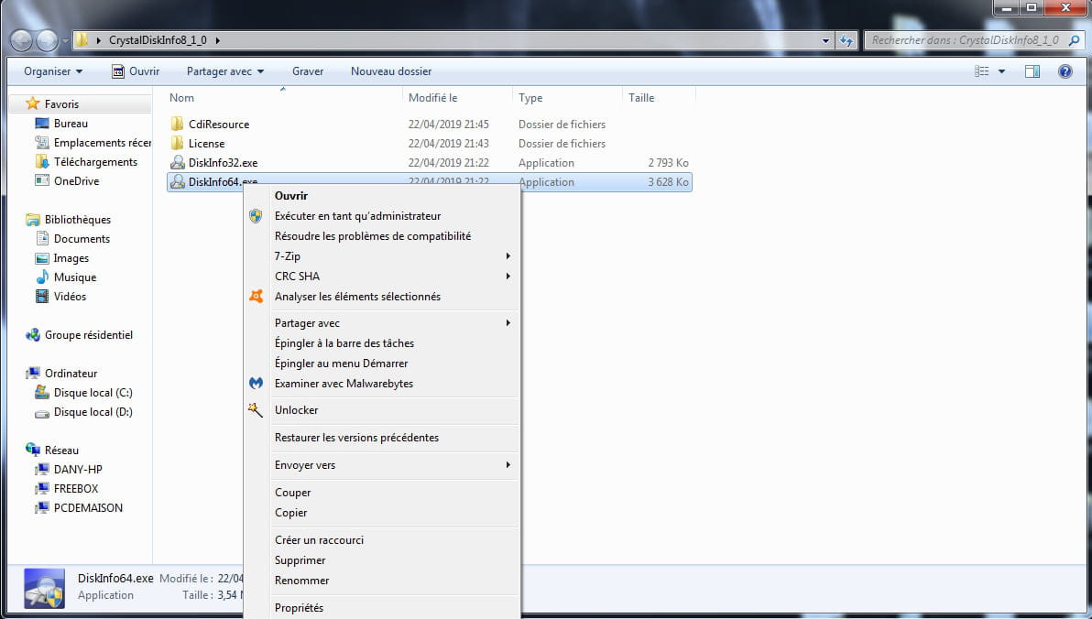Click the arrow after CrystalDiskInfo8_1_0 in breadcrumb

pyautogui.click(x=217, y=40)
